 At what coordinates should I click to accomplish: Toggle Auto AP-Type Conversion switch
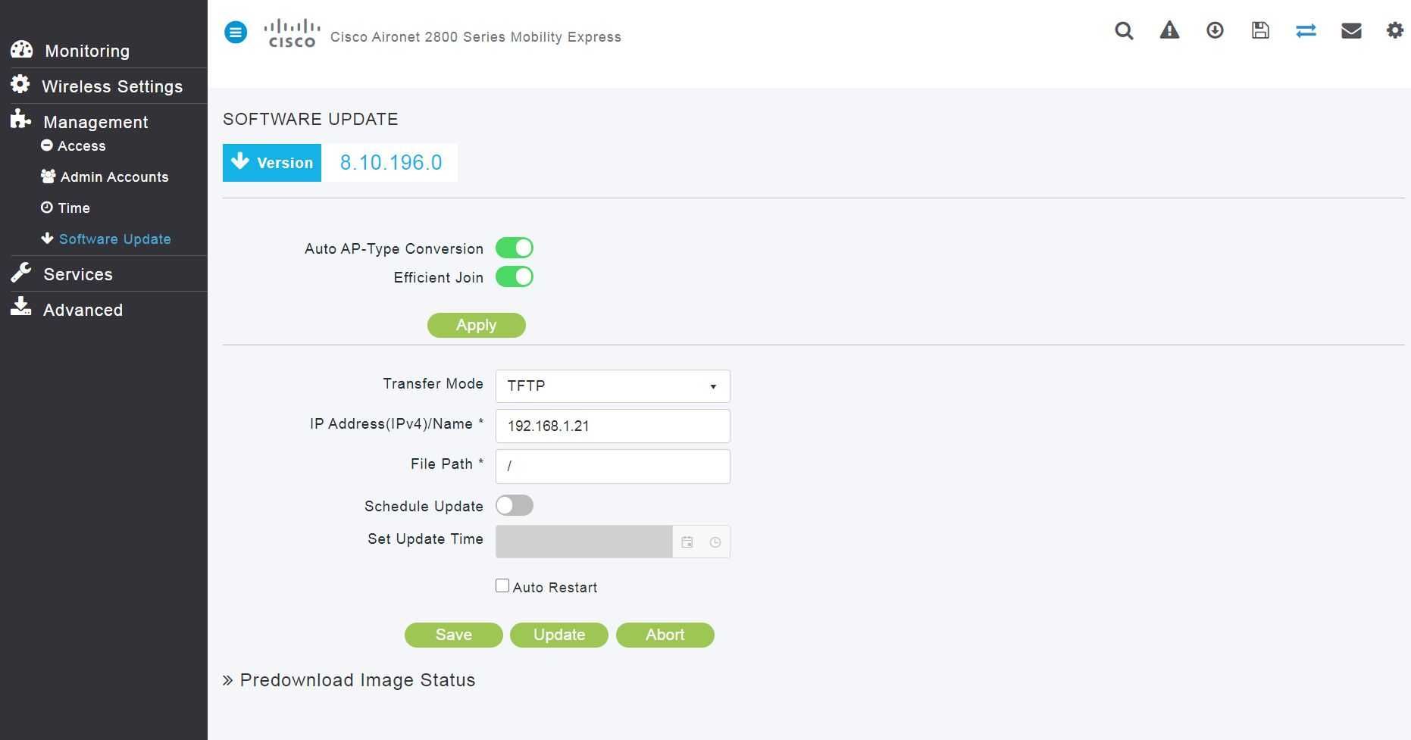[515, 248]
